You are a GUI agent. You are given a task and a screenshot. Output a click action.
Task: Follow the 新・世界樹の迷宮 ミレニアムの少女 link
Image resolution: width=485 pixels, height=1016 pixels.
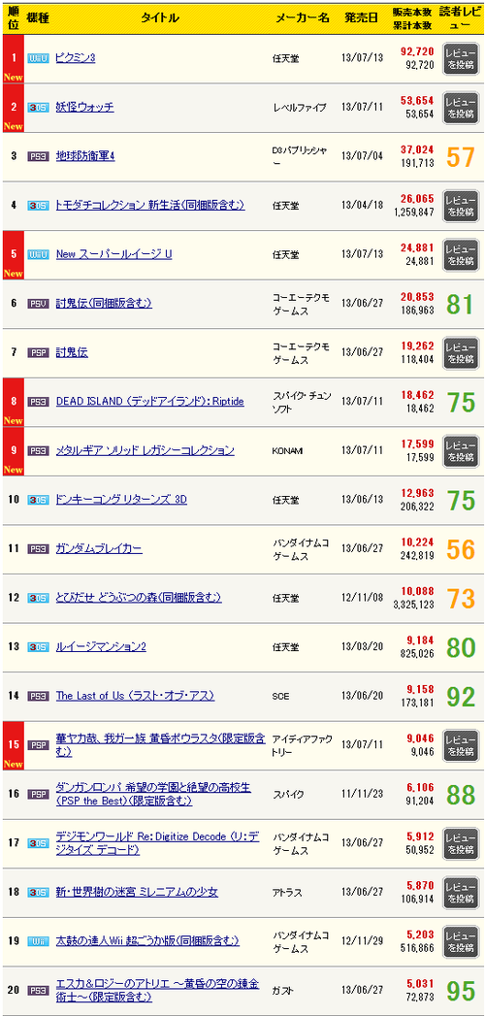[138, 892]
